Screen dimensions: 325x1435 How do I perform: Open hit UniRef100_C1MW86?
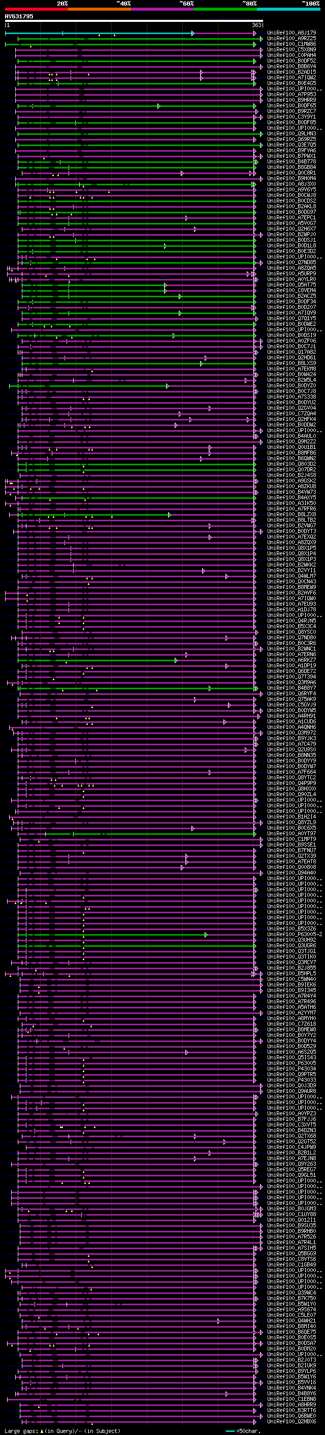click(291, 44)
